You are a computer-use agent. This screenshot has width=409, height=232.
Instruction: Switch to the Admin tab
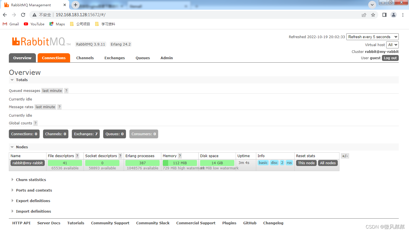click(x=167, y=58)
